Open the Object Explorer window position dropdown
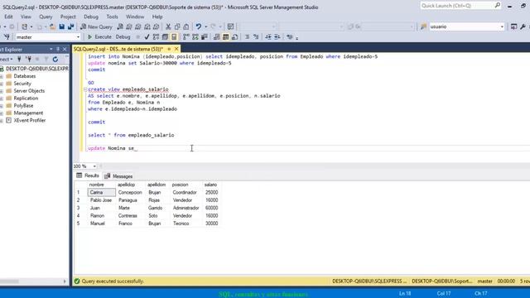This screenshot has width=530, height=298. point(51,50)
